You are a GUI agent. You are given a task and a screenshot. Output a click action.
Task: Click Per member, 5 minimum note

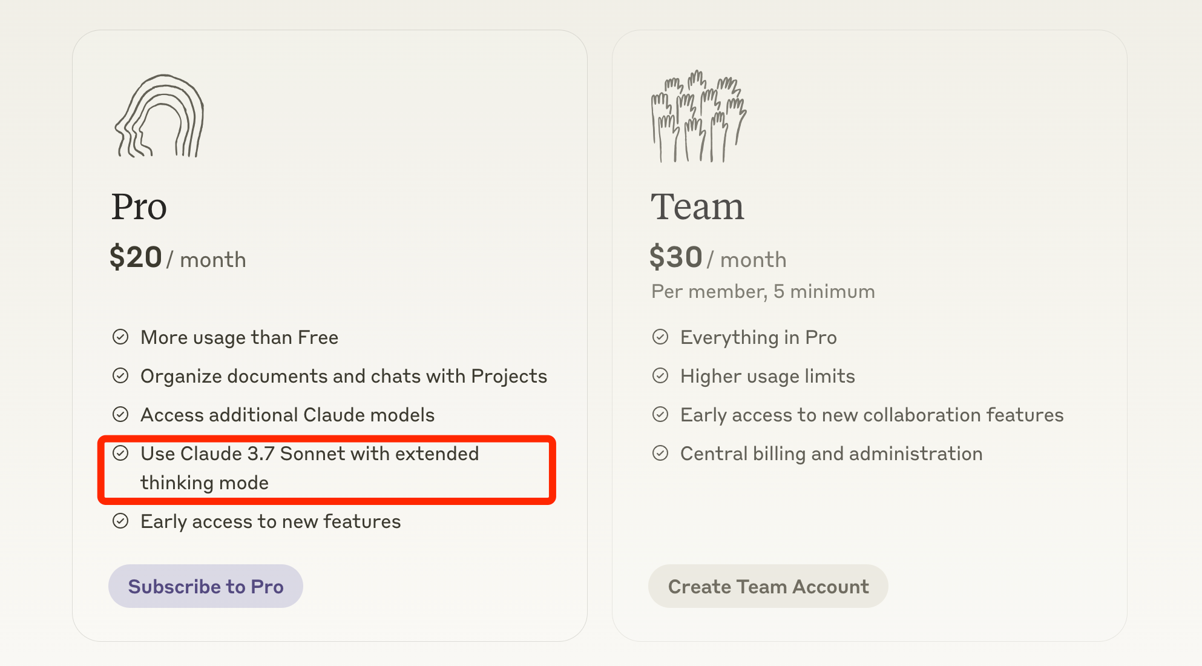point(763,291)
